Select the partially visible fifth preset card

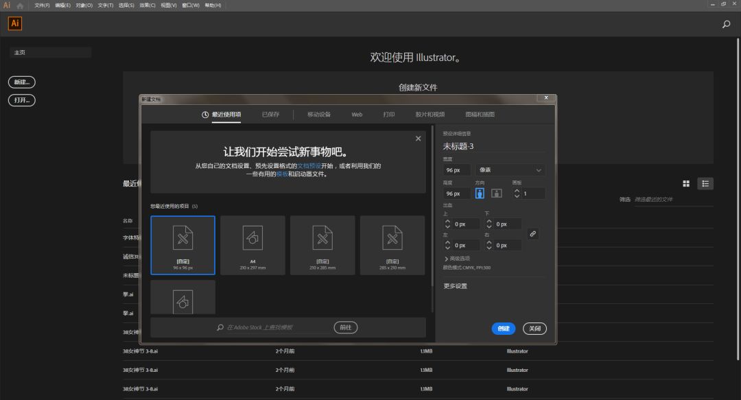183,297
